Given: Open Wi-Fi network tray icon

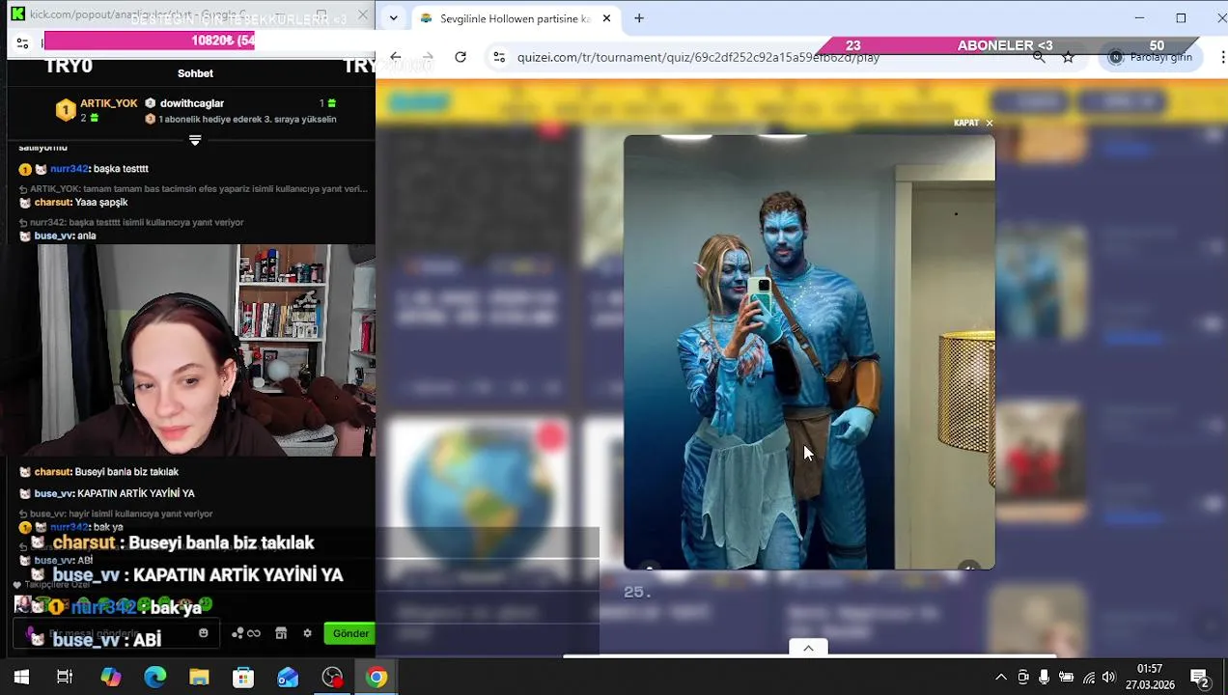Looking at the screenshot, I should pyautogui.click(x=1088, y=678).
